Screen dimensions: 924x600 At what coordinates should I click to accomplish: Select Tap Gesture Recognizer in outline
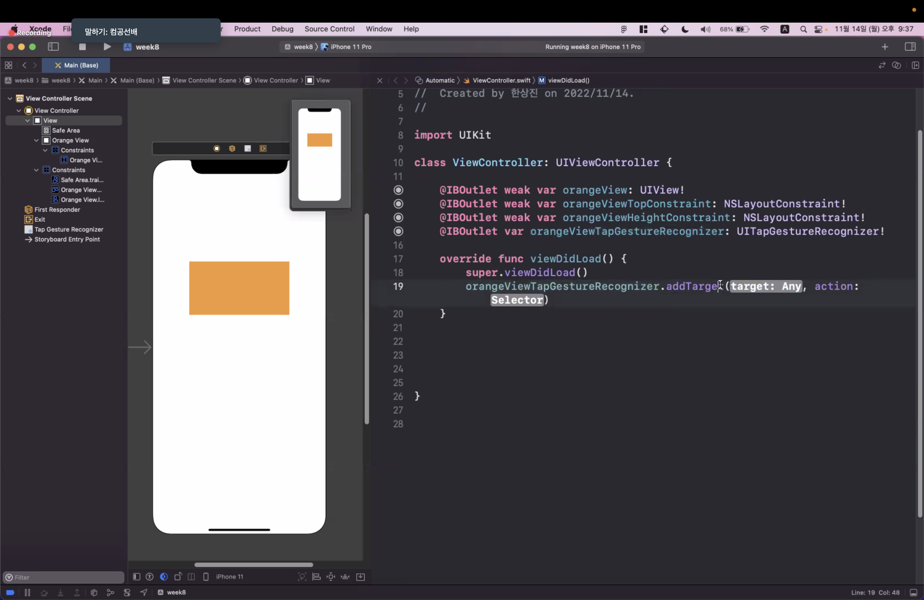69,229
